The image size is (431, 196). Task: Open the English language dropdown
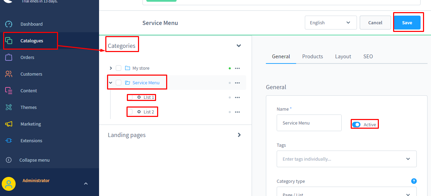331,23
